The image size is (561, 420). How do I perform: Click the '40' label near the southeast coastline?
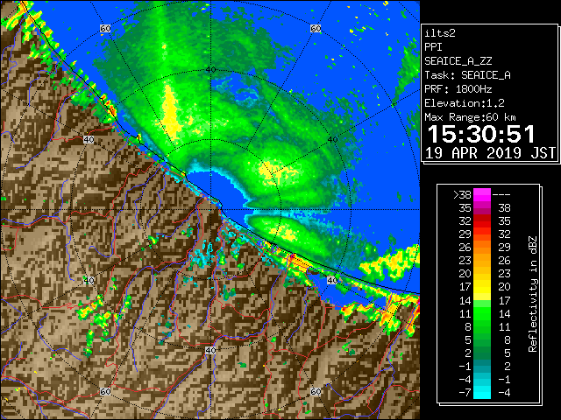coord(333,280)
